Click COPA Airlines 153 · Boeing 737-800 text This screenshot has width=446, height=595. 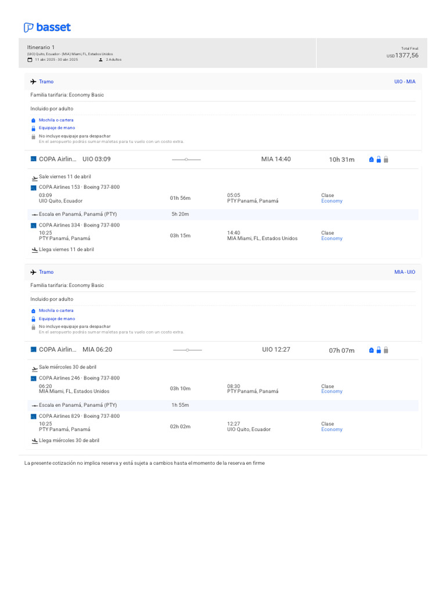click(79, 187)
